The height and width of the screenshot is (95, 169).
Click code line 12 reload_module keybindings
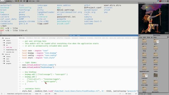click(x=38, y=67)
